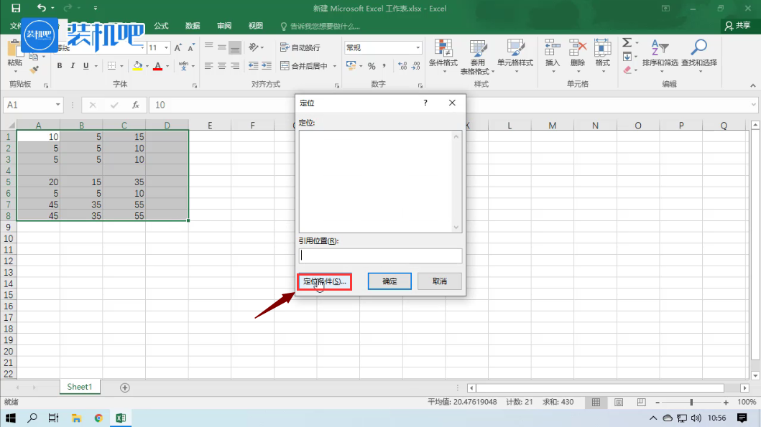Click the 定位条件(S)... button
The width and height of the screenshot is (761, 427).
(x=324, y=281)
